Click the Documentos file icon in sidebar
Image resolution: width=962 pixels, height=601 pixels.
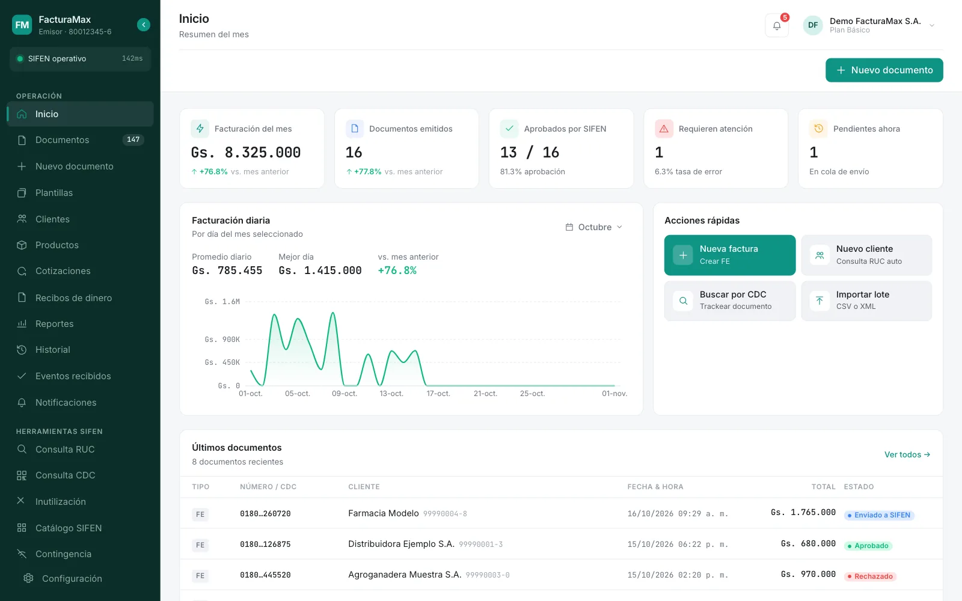point(22,140)
